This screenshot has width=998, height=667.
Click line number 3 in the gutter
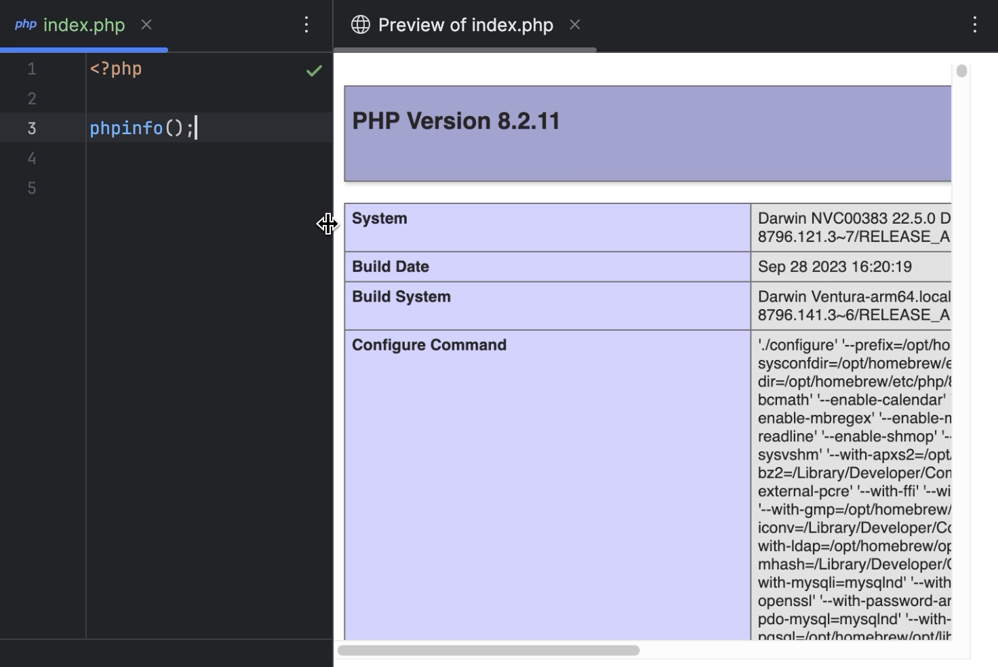(x=31, y=128)
